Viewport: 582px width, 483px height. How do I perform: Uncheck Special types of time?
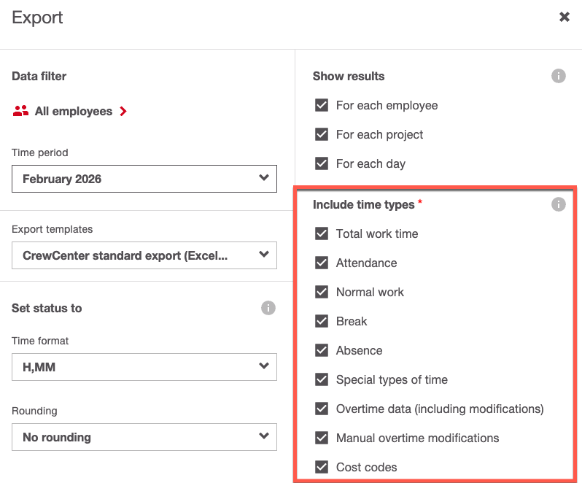[322, 379]
